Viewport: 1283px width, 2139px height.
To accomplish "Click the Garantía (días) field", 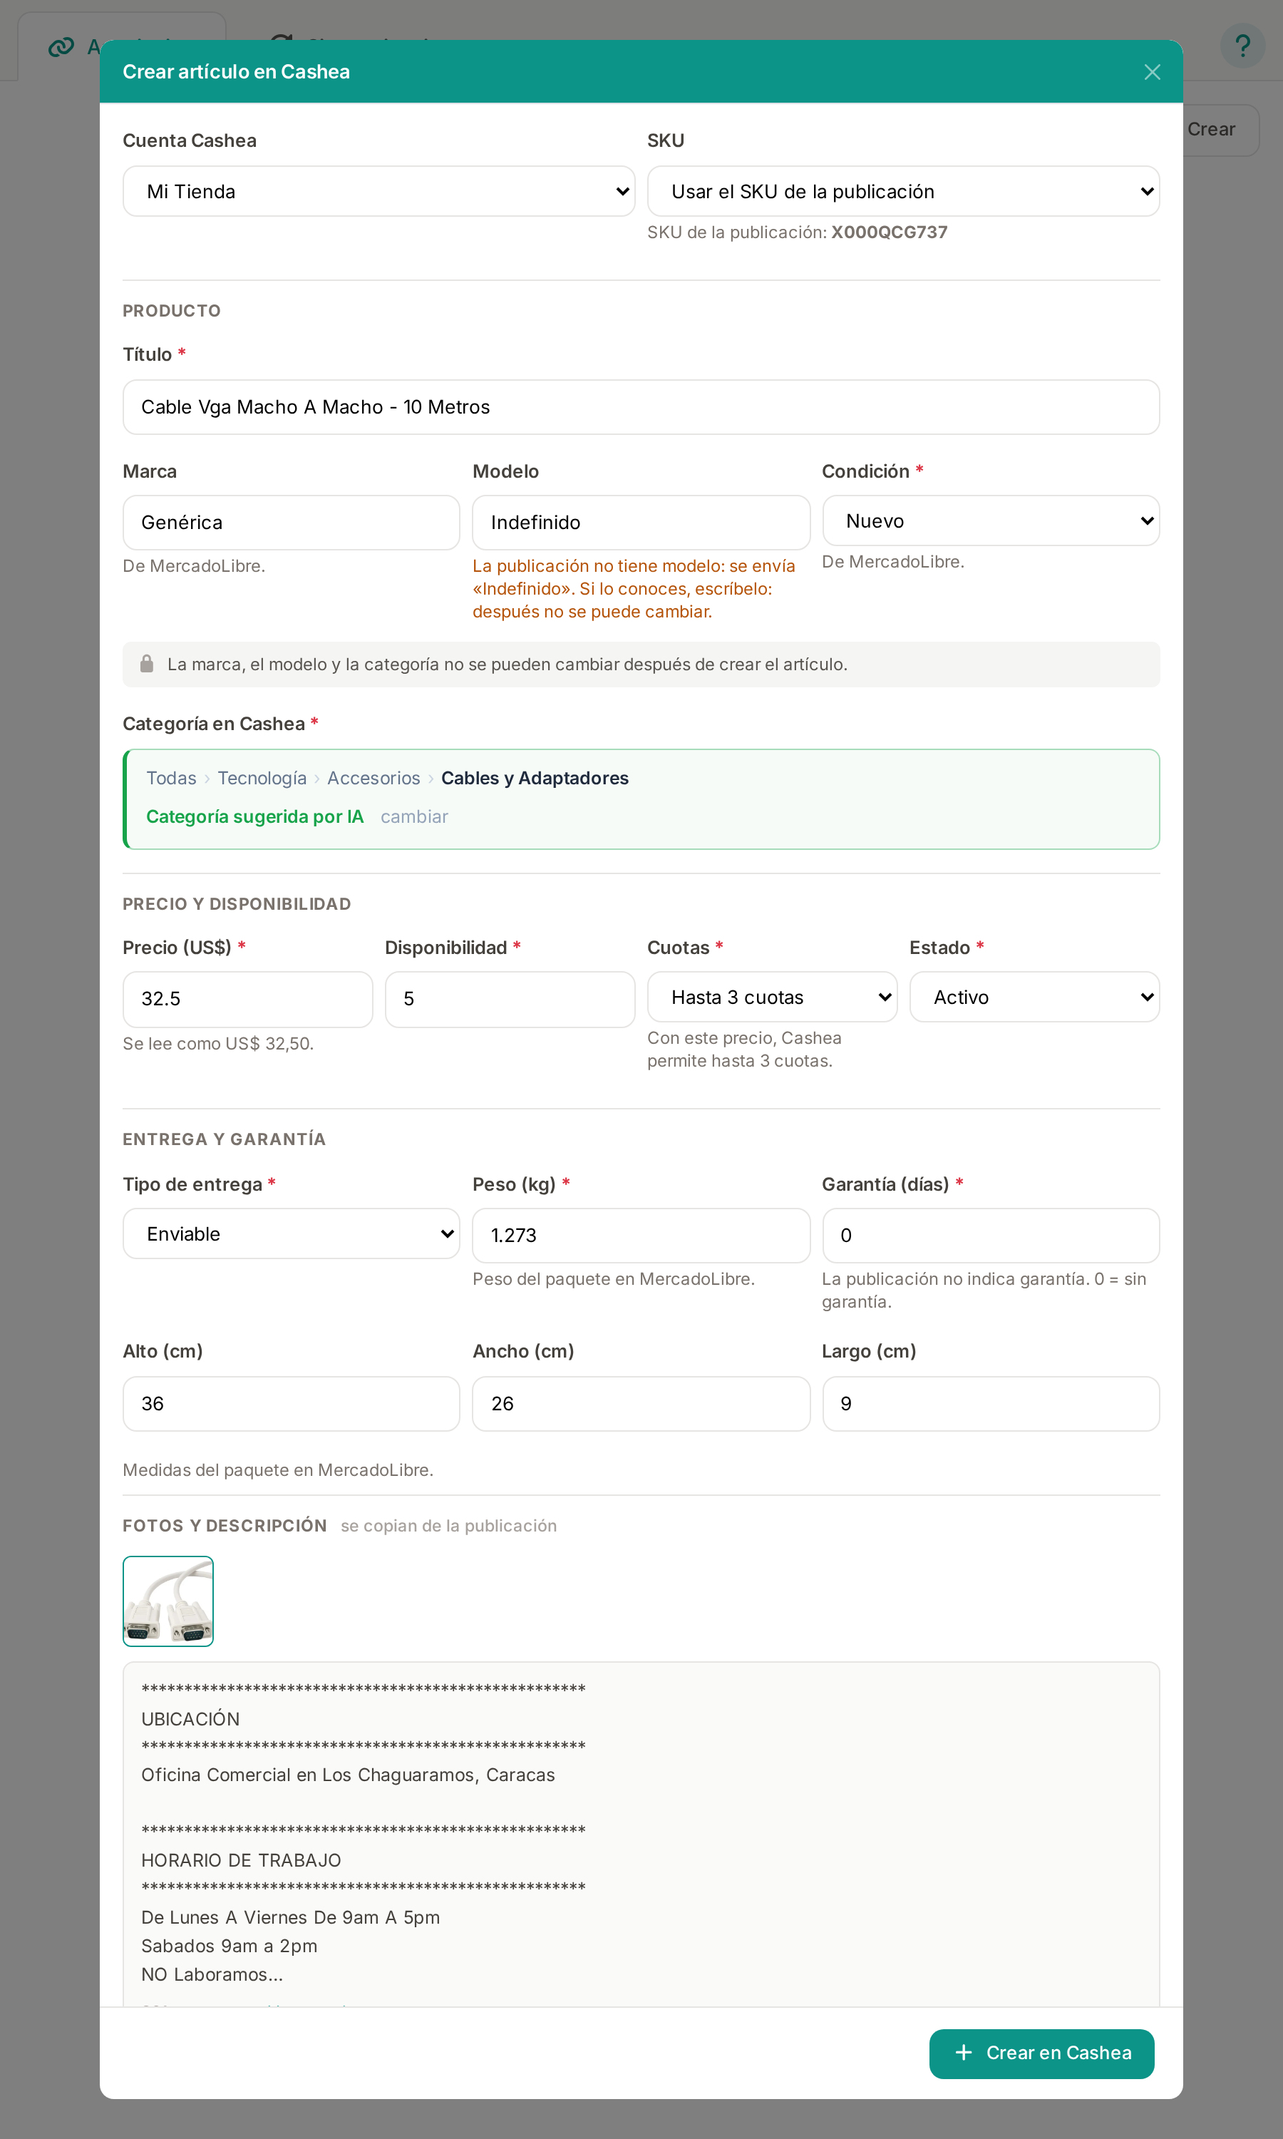I will pos(991,1236).
